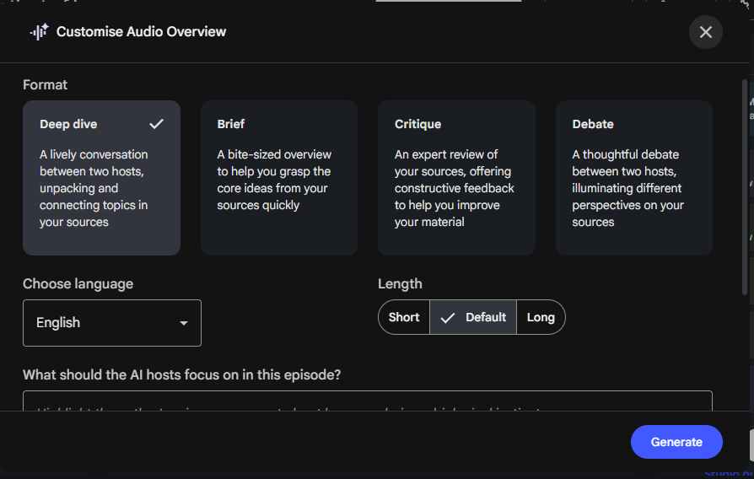Click the 'A bite-sized overview' description text
754x479 pixels.
point(274,180)
